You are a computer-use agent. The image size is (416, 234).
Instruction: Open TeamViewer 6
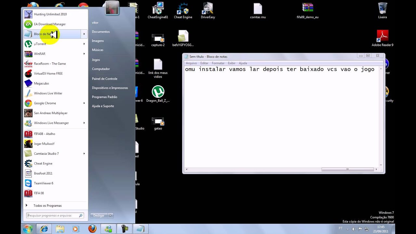click(55, 183)
